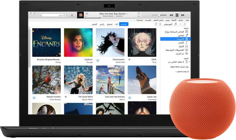Skip to the previous track
This screenshot has height=140, width=236.
click(171, 15)
